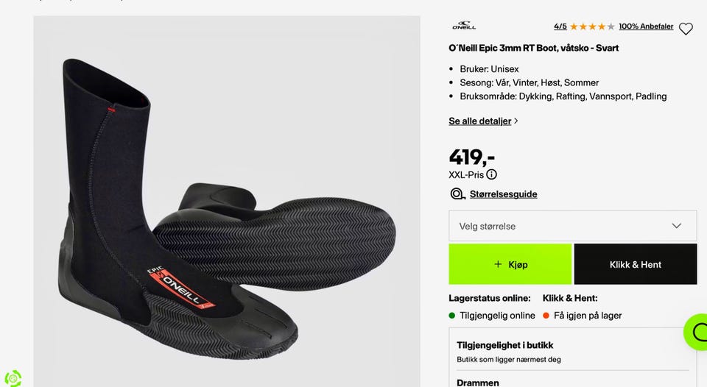
Task: Click the O'Neill brand logo
Action: (x=464, y=26)
